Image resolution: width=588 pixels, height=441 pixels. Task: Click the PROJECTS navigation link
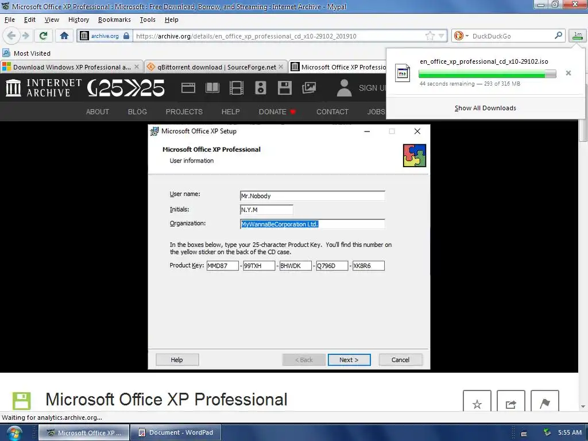click(184, 112)
